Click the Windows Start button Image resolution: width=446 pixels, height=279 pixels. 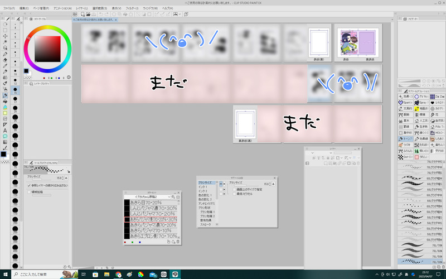click(x=5, y=275)
